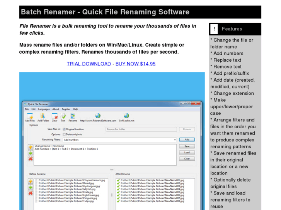This screenshot has width=281, height=210.
Task: Click the Add Folder toolbar icon
Action: (43, 116)
